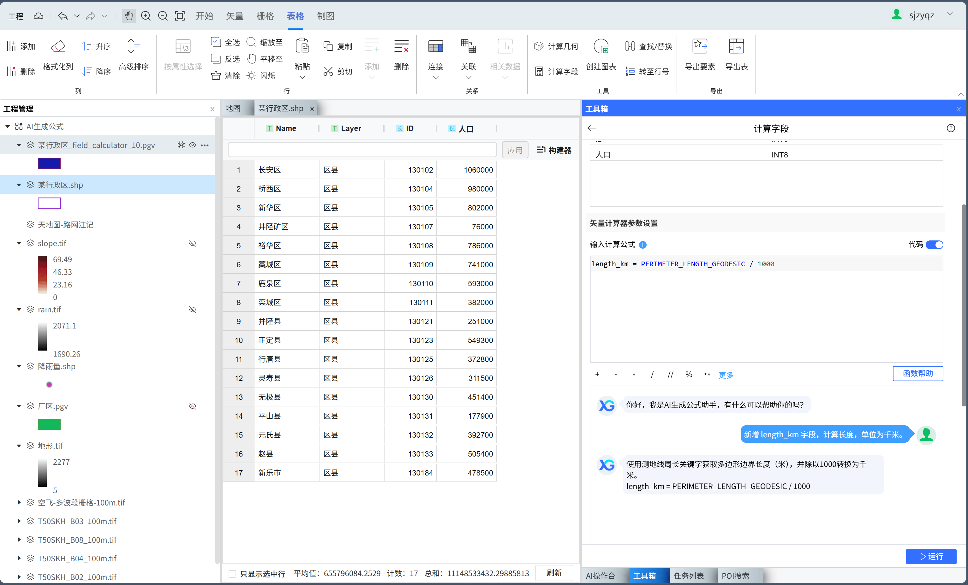Click 复制 copy rows icon
Image resolution: width=968 pixels, height=585 pixels.
(x=328, y=46)
